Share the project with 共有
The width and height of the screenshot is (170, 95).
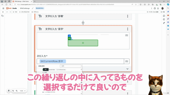point(163,12)
